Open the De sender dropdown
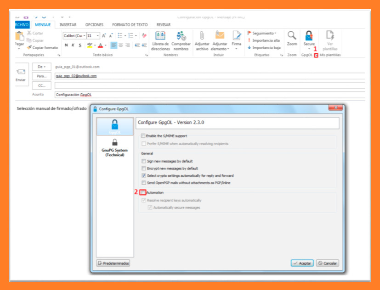The image size is (380, 290). (41, 67)
